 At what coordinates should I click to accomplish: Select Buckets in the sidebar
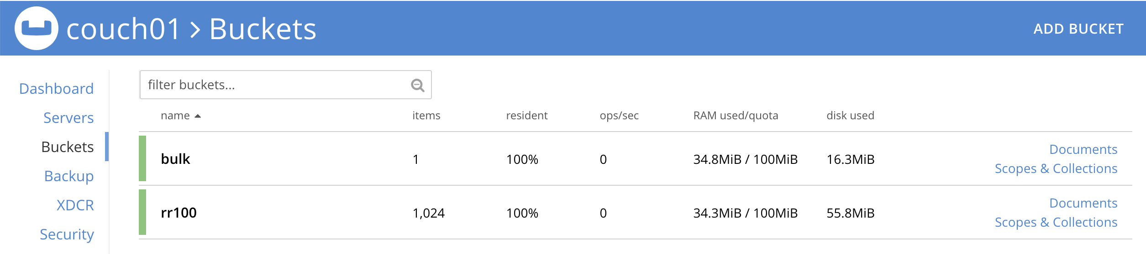pos(67,147)
